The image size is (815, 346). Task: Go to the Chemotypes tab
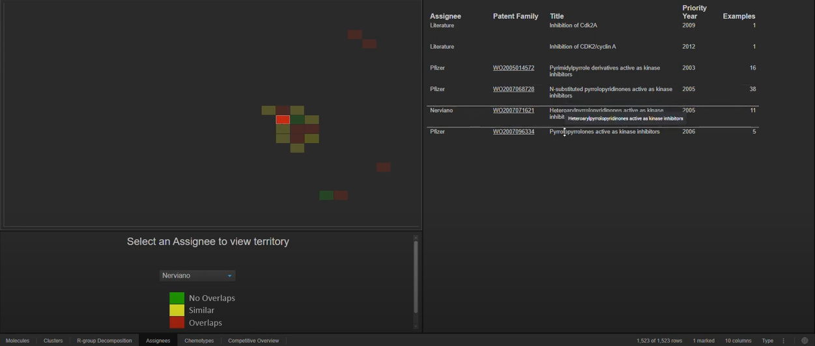[199, 341]
